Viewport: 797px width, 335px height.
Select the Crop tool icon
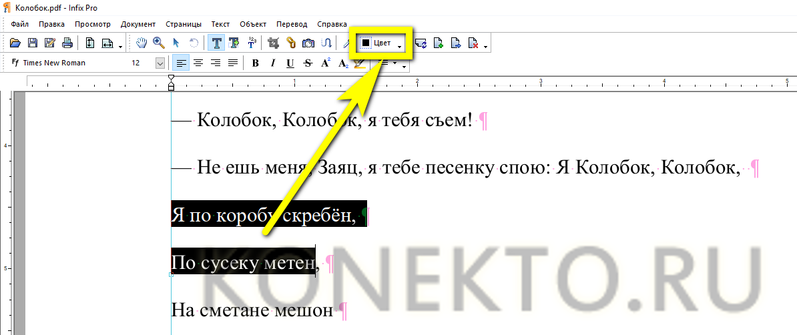point(272,43)
